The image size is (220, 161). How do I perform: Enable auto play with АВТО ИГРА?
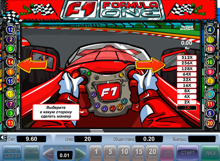point(167,153)
